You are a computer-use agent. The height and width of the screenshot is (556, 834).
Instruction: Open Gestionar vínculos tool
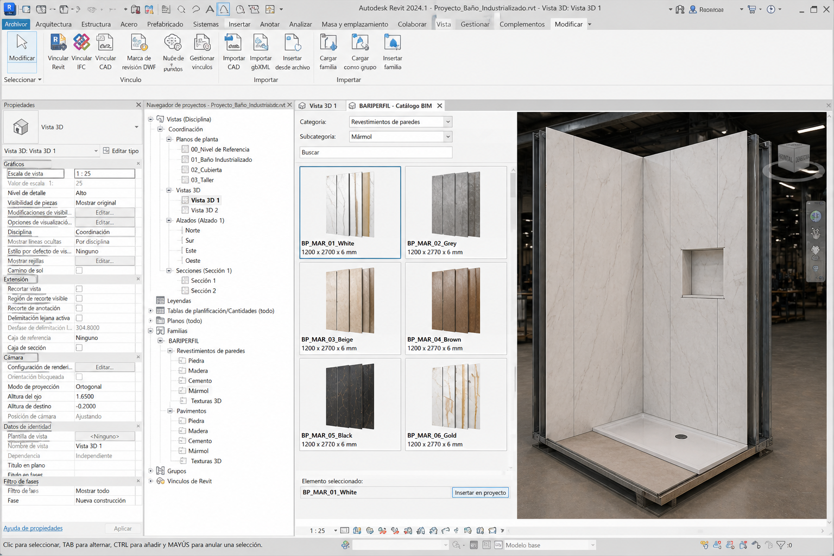[x=202, y=52]
